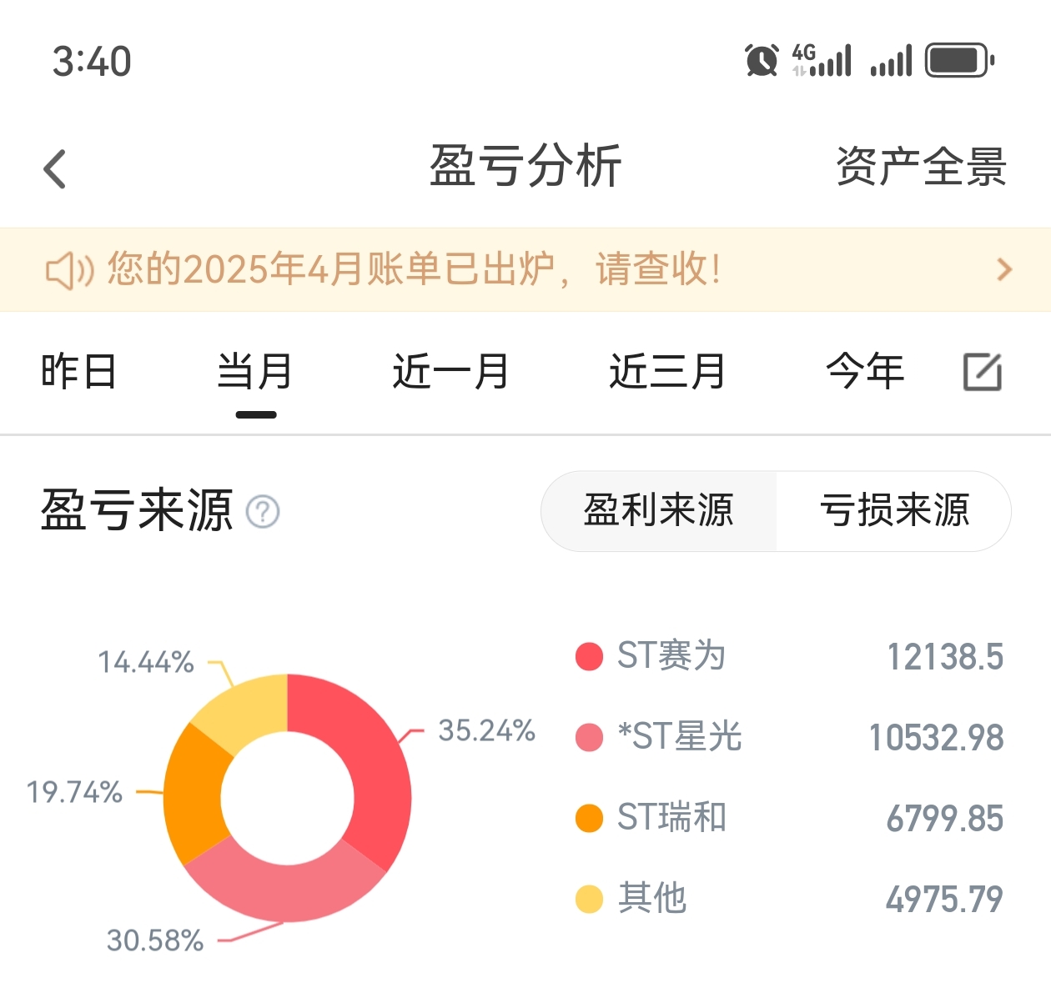Tap the 4G signal strength icon

(x=822, y=61)
